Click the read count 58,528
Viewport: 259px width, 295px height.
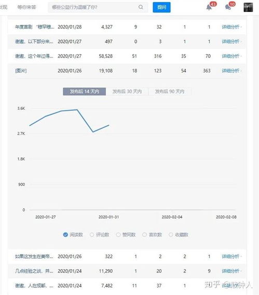[106, 56]
